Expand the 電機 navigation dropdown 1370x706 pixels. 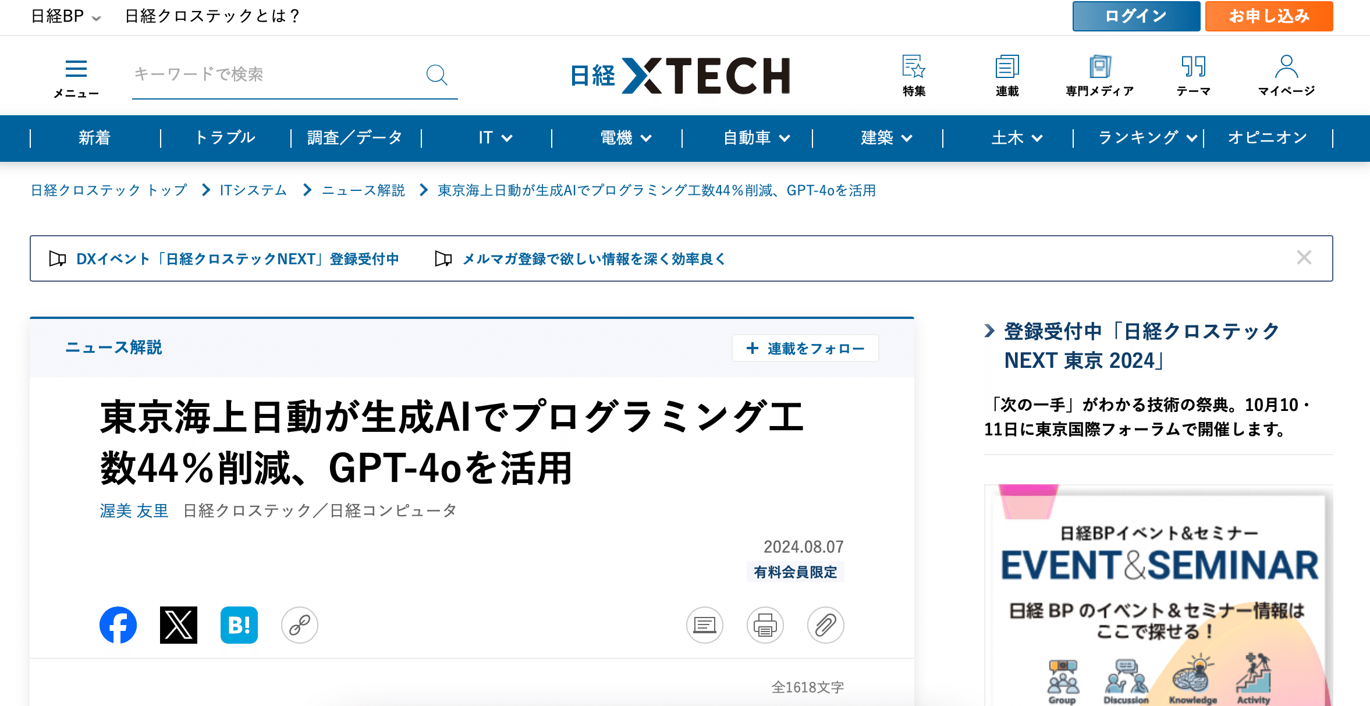(626, 138)
